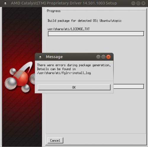Click the Message dialog title icon
148x147 pixels.
pyautogui.click(x=40, y=57)
